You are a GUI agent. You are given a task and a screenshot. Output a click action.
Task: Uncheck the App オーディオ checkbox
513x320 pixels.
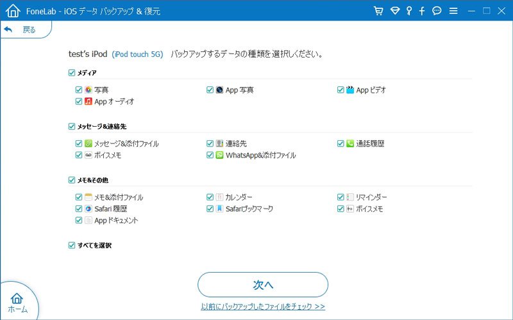(x=79, y=101)
